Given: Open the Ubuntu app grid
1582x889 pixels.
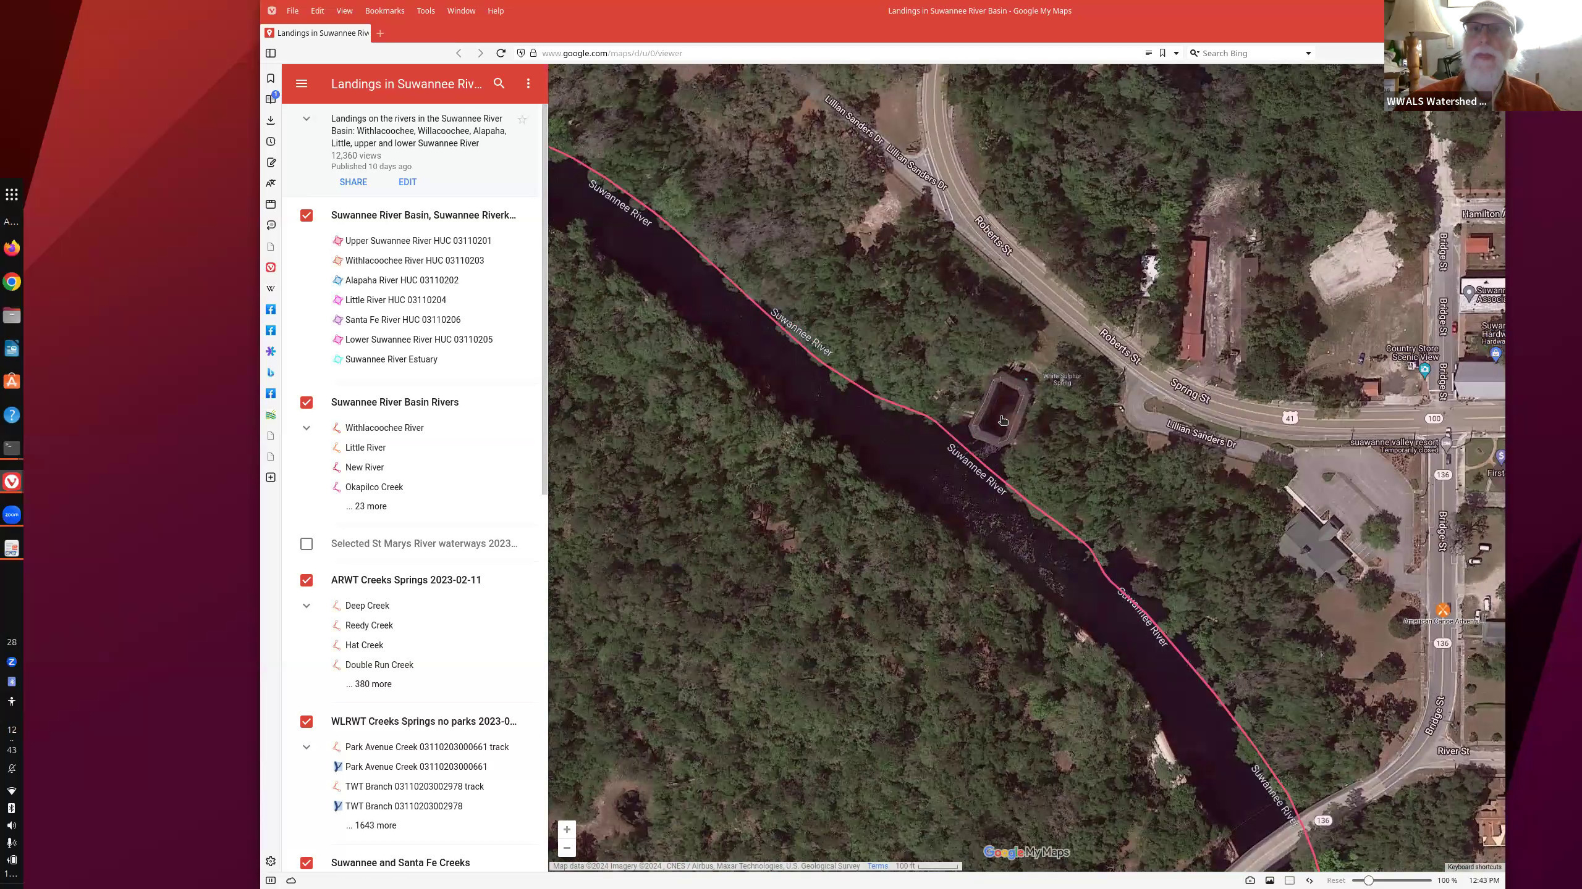Looking at the screenshot, I should (12, 194).
